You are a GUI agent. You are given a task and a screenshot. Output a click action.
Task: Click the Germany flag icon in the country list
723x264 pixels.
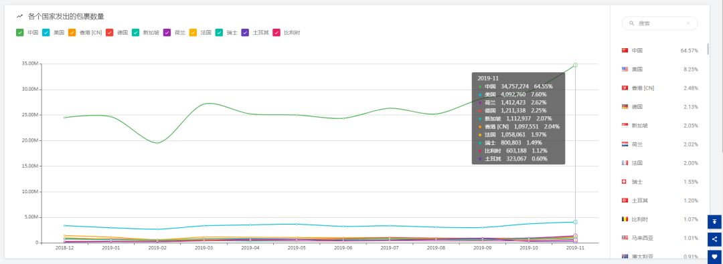625,106
